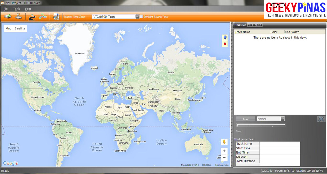Open the Help menu
The width and height of the screenshot is (327, 174).
pyautogui.click(x=28, y=9)
